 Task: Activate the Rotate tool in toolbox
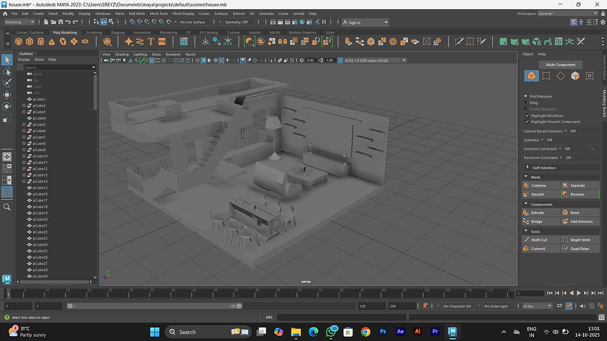pyautogui.click(x=7, y=106)
